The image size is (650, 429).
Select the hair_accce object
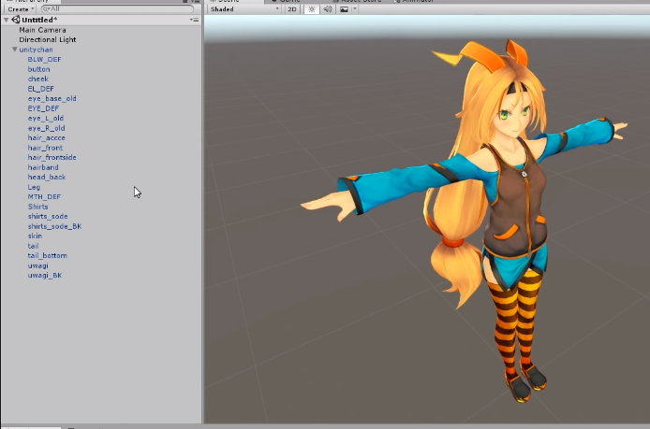[x=47, y=137]
